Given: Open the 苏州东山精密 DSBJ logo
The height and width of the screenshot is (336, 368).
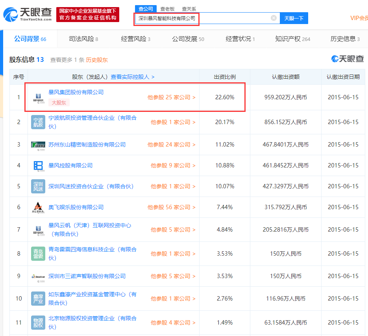Looking at the screenshot, I should coord(38,145).
